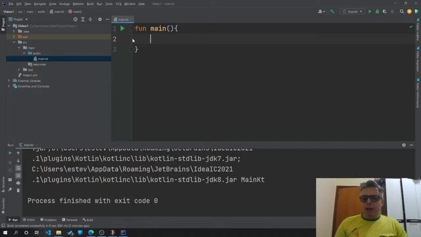This screenshot has width=421, height=237.
Task: Click the Video1 breadcrumb in the navigation bar
Action: (9, 12)
